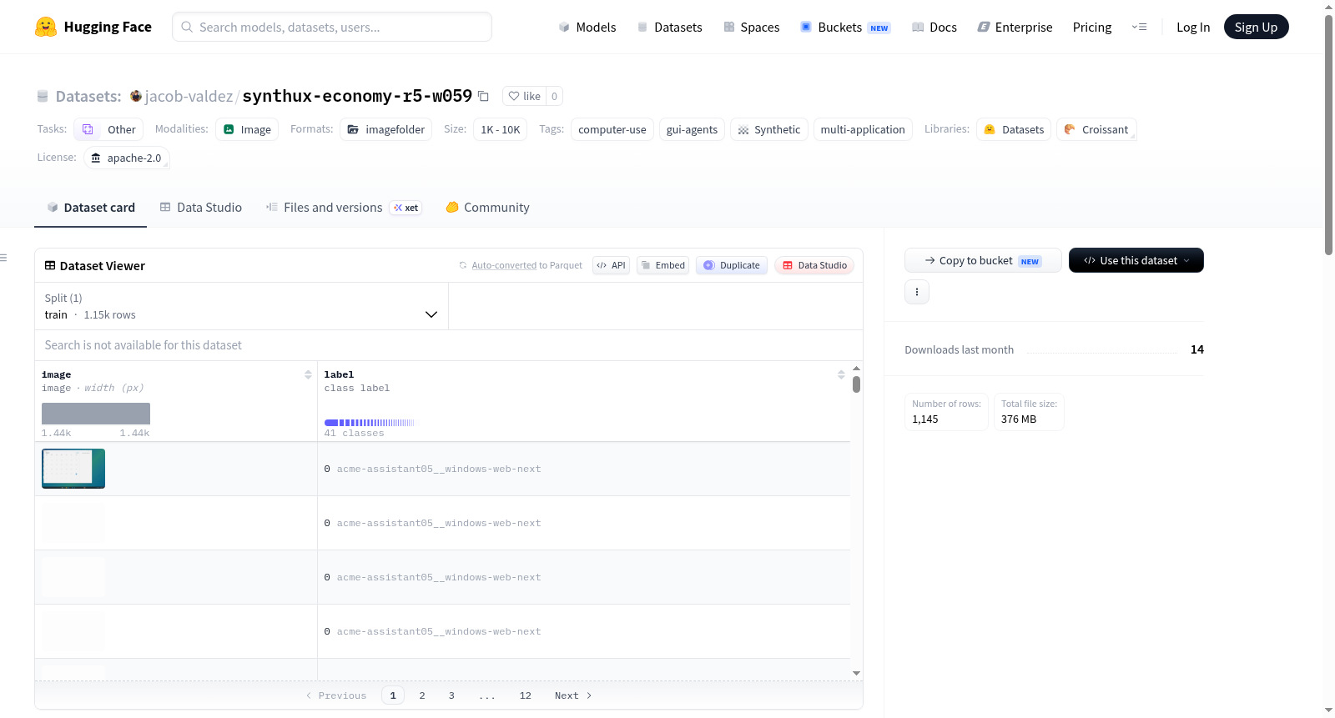This screenshot has width=1335, height=718.
Task: Open the Use this dataset dropdown
Action: pos(1136,260)
